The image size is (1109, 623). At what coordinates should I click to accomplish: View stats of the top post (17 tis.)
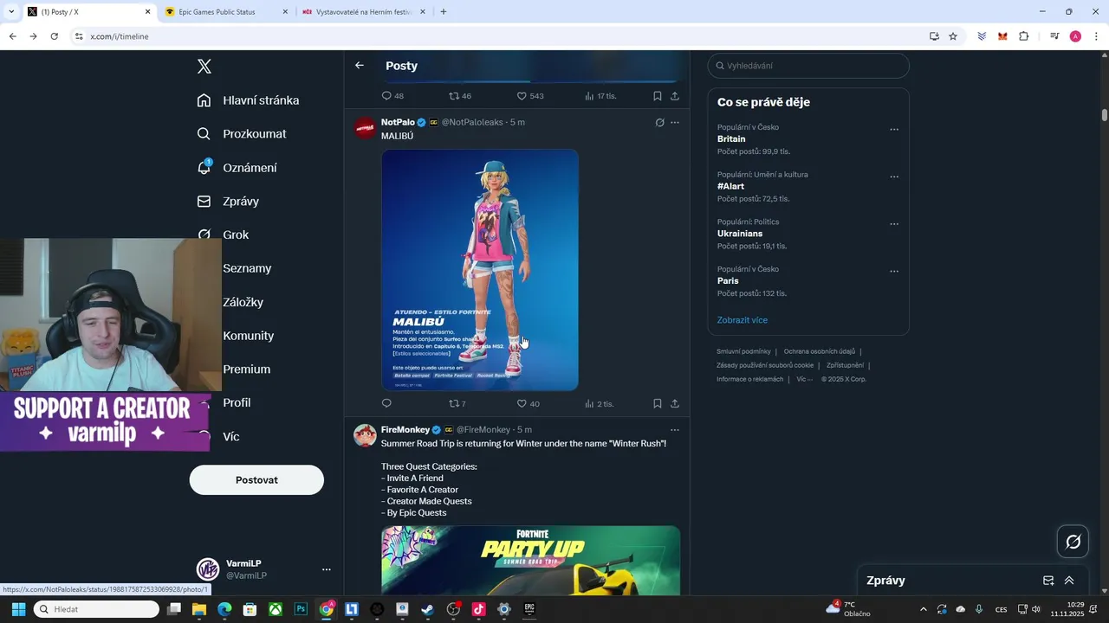[x=600, y=96]
